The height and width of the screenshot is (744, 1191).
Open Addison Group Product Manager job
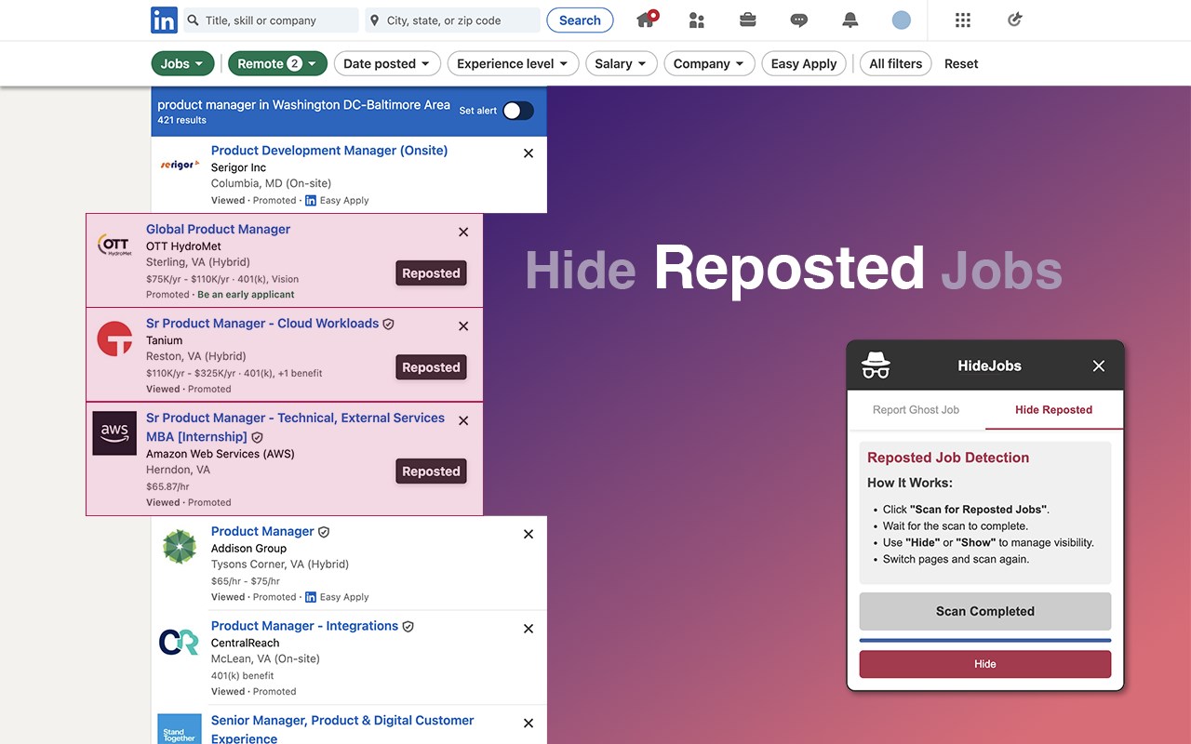pyautogui.click(x=262, y=531)
